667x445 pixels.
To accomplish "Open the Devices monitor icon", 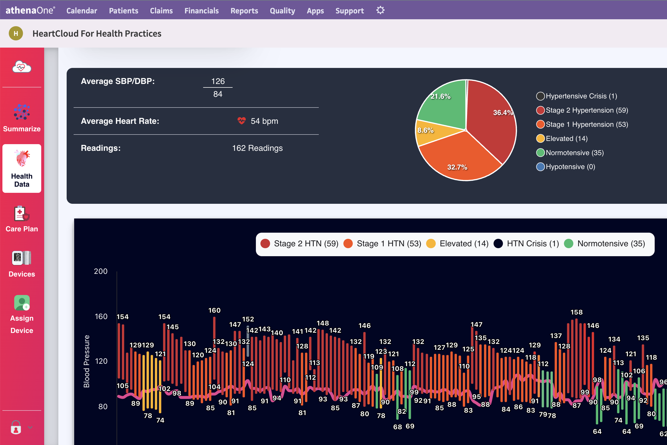I will coord(22,258).
